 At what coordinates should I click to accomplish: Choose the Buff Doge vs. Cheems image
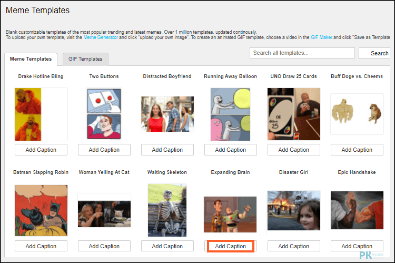pyautogui.click(x=357, y=114)
